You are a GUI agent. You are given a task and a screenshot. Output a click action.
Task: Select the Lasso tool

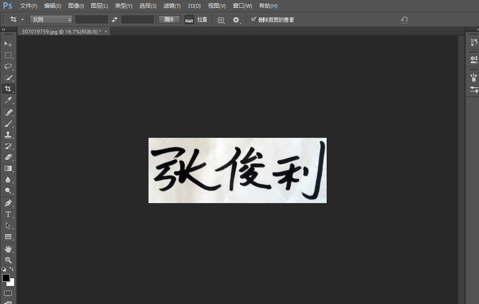[x=8, y=67]
